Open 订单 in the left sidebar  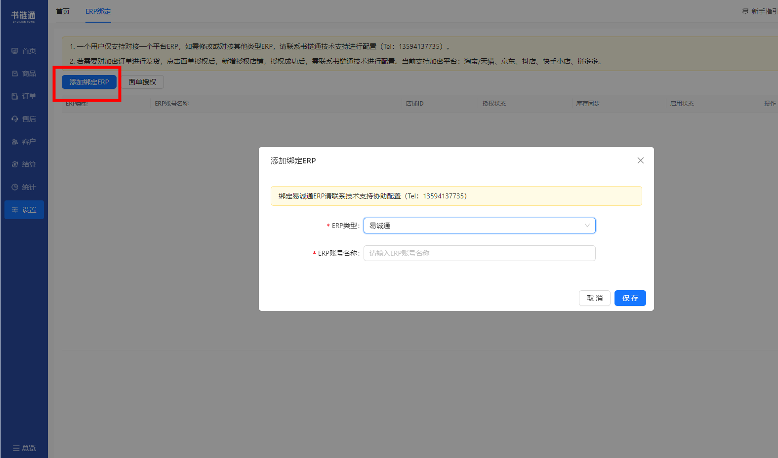click(x=24, y=96)
